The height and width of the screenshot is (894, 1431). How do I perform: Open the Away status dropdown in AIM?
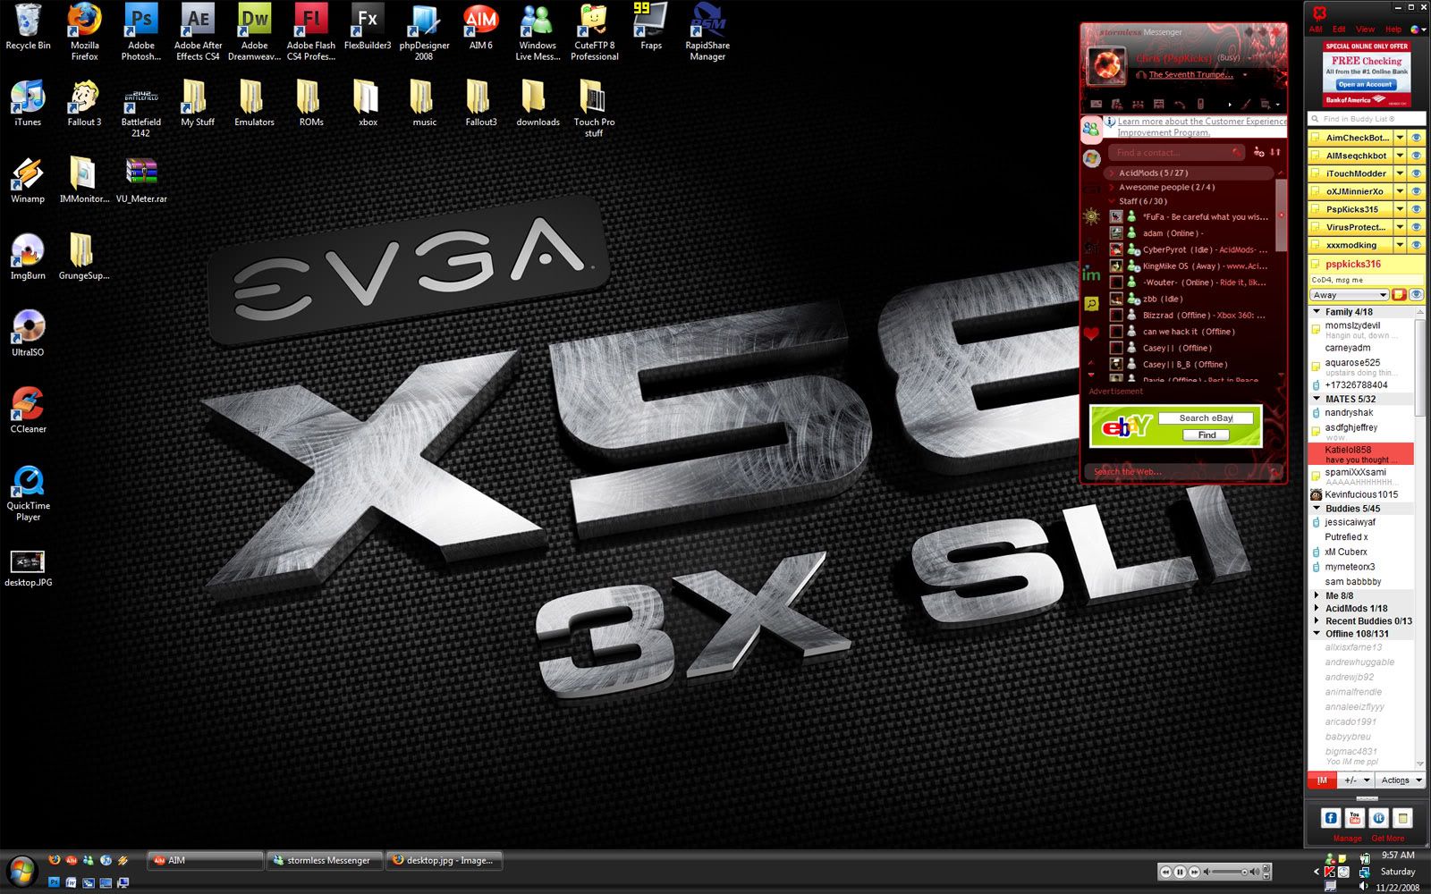pos(1350,295)
